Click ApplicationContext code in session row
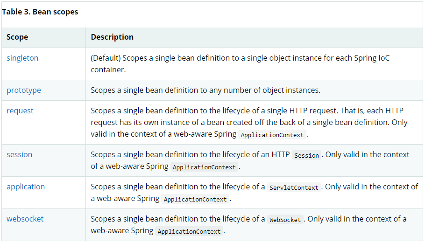425x243 pixels. [x=204, y=167]
